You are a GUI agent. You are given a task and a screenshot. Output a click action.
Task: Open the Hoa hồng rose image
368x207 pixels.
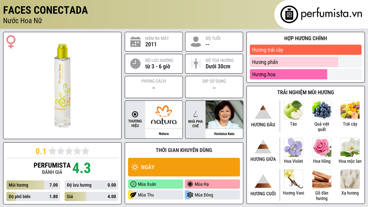(322, 147)
